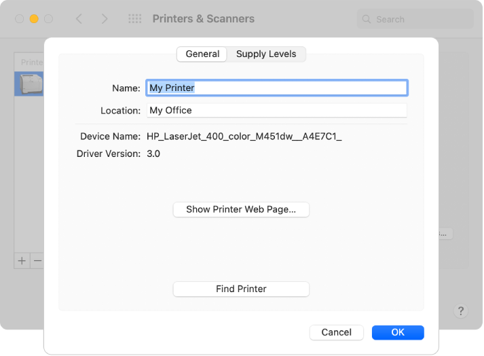Open the Supply Levels tab

tap(266, 54)
